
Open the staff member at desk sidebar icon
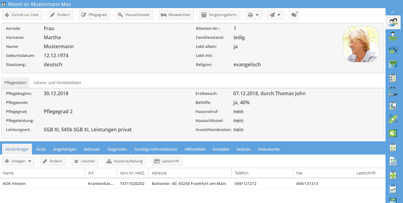393,36
